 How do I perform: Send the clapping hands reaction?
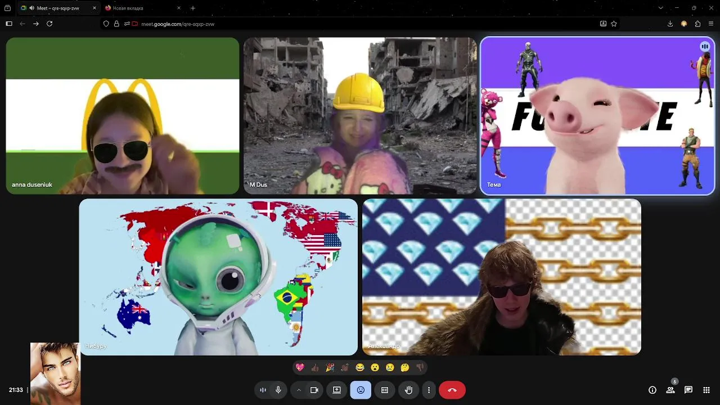click(345, 367)
